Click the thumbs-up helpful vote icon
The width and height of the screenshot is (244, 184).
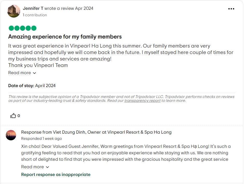(13, 116)
